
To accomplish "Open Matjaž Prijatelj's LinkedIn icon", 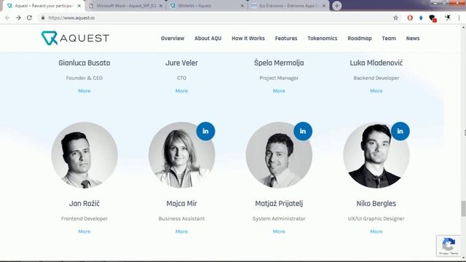I will [303, 131].
